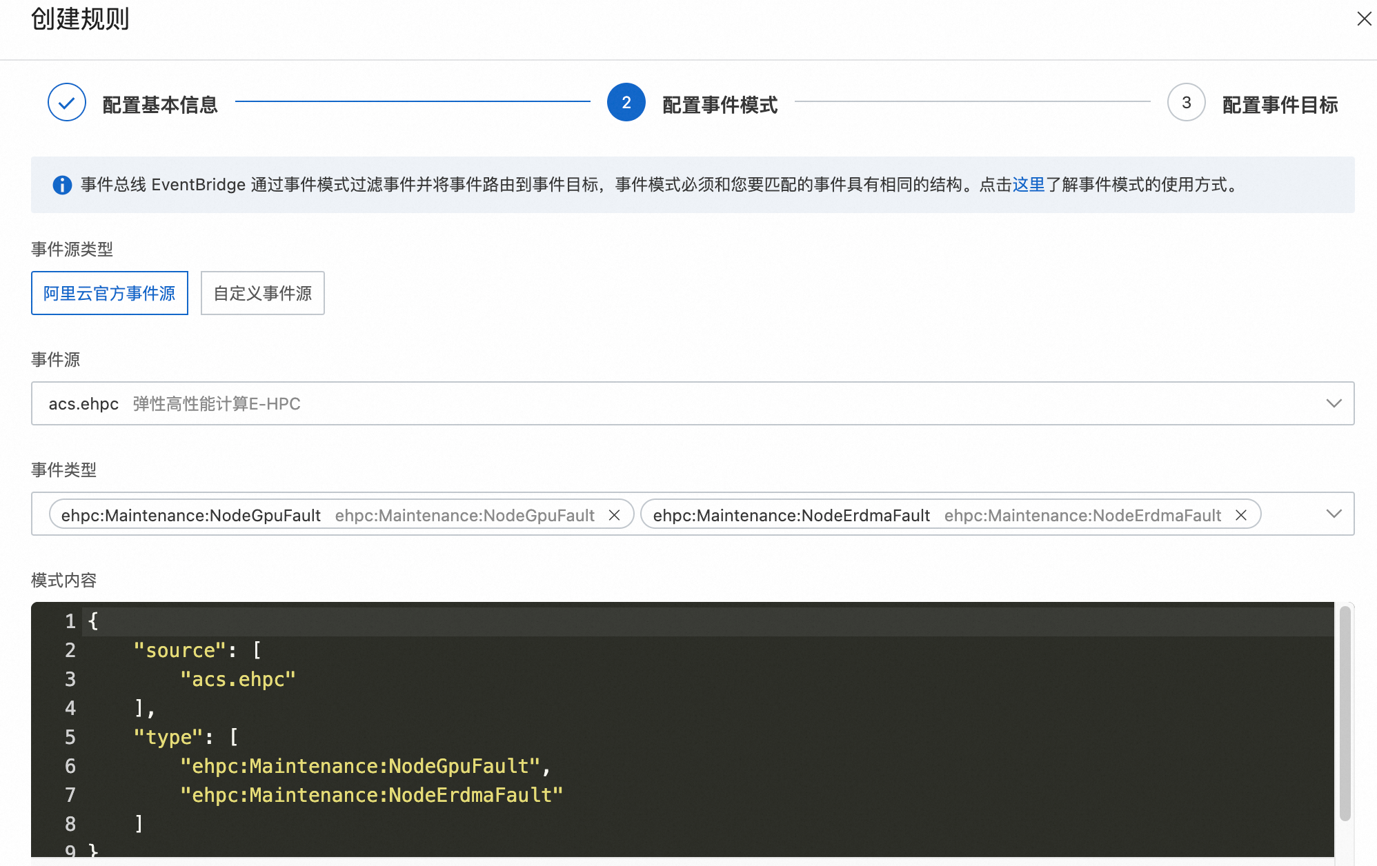Click the 配置事件目标 step label
This screenshot has height=866, width=1377.
(x=1280, y=105)
